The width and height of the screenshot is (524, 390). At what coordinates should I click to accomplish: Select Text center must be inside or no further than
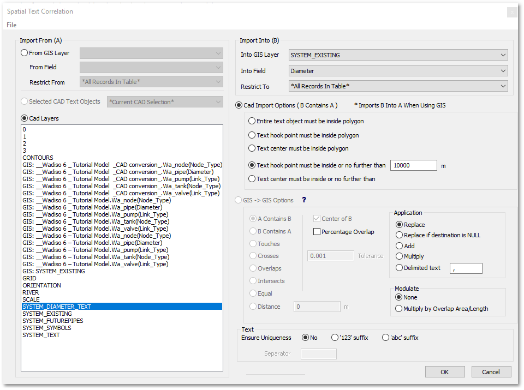pos(252,179)
